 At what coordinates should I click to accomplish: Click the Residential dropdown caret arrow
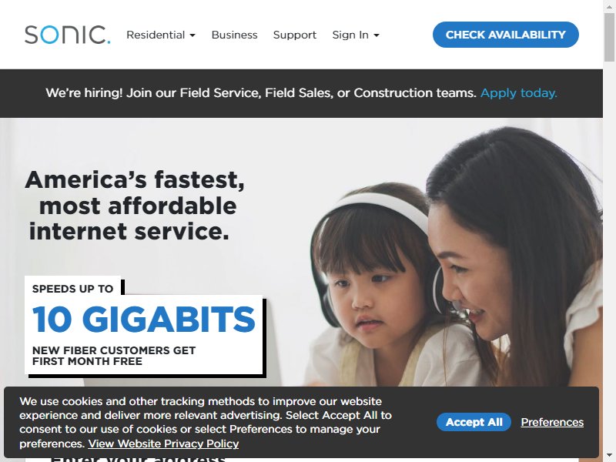(192, 35)
